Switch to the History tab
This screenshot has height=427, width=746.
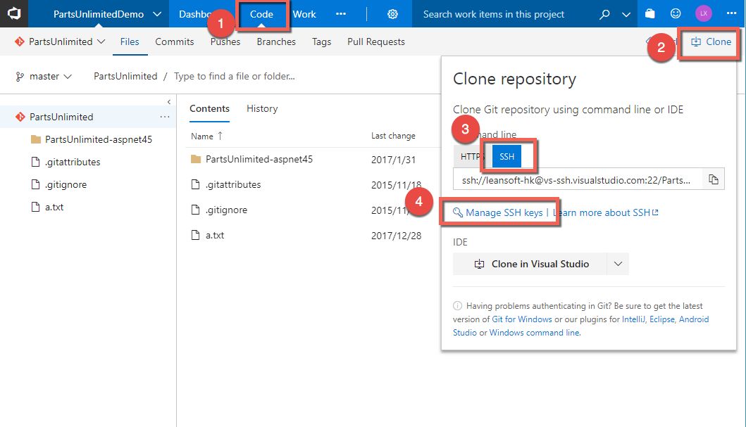pyautogui.click(x=262, y=109)
